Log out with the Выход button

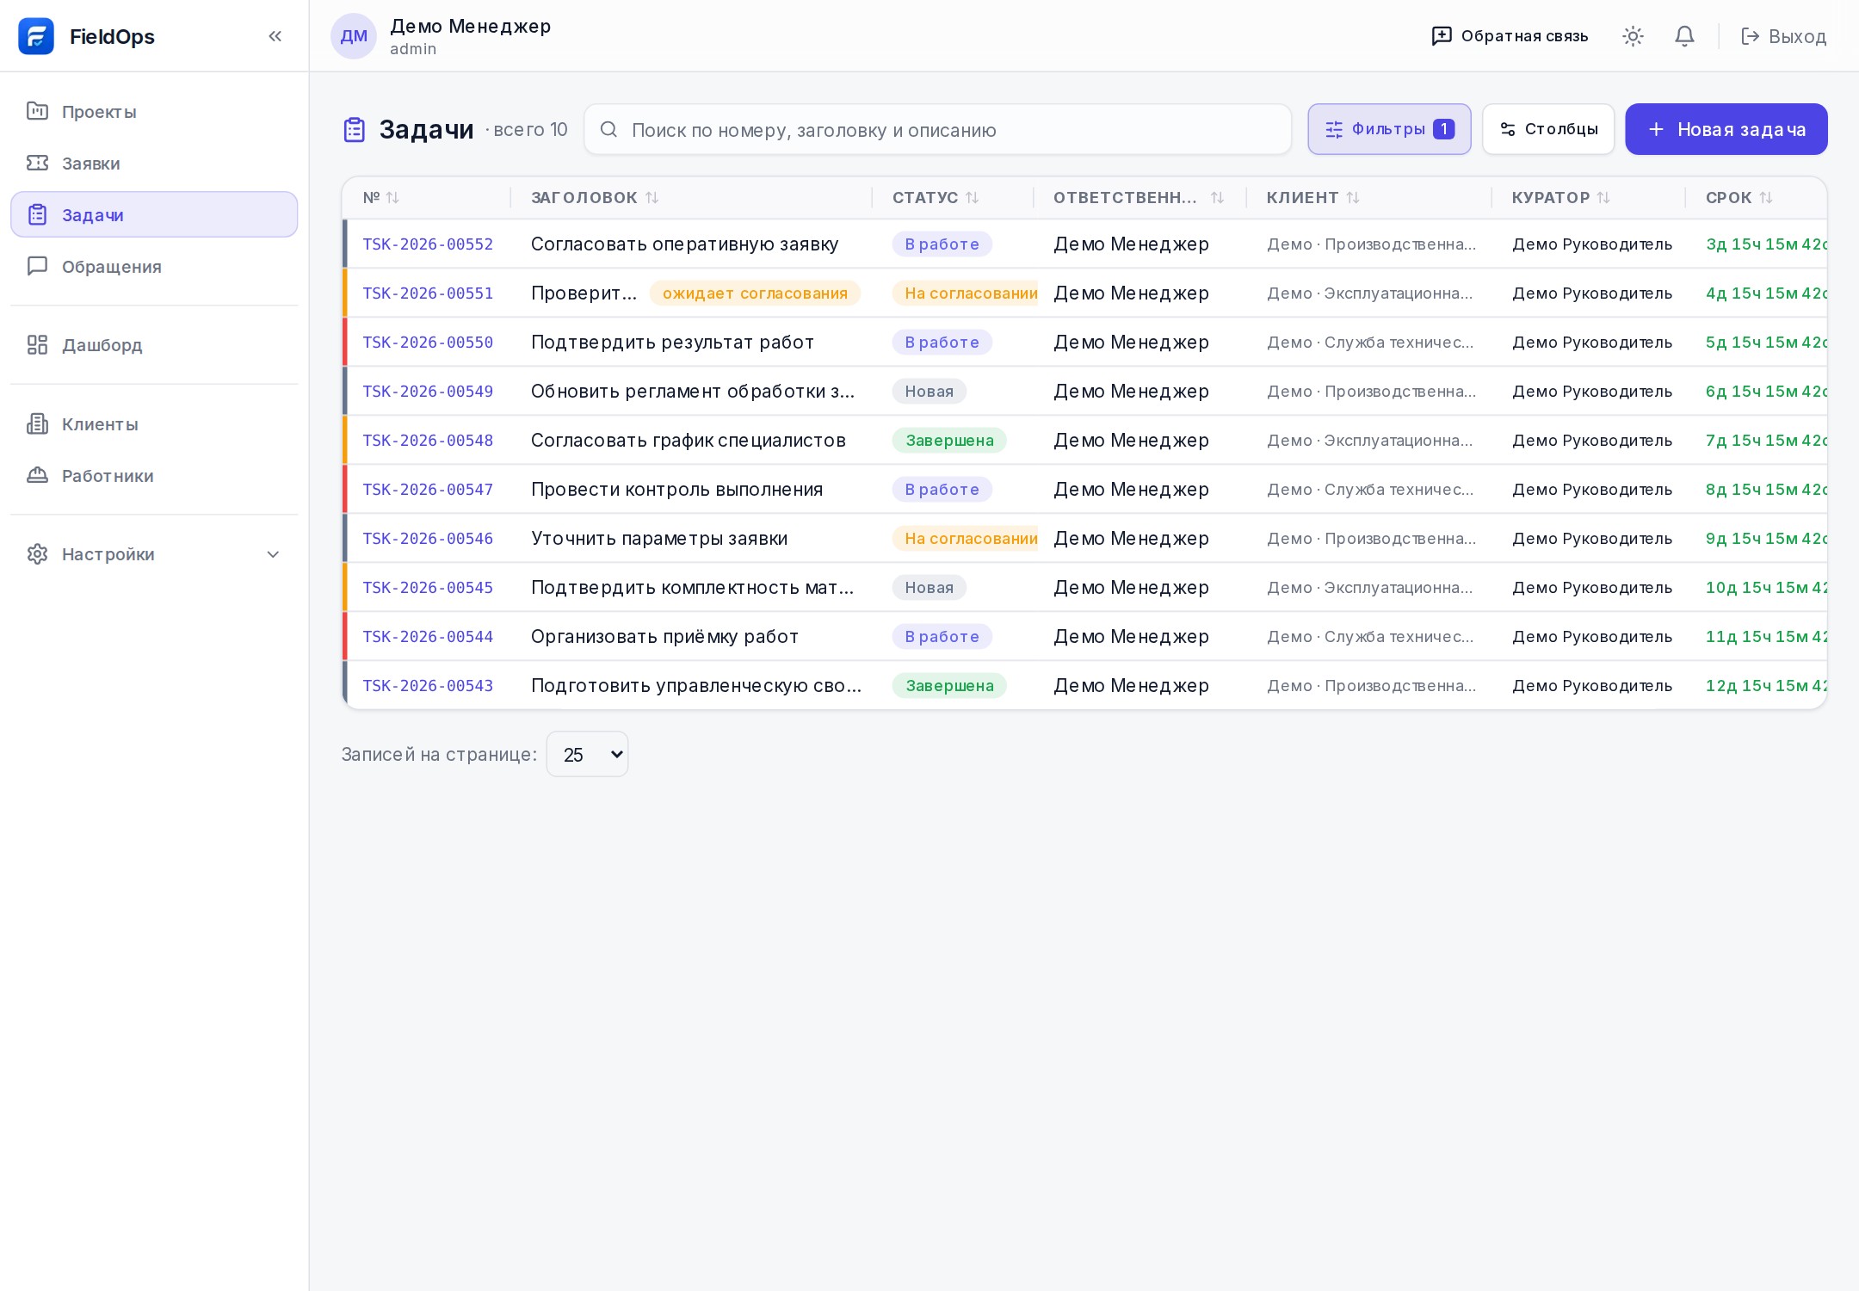click(1783, 36)
